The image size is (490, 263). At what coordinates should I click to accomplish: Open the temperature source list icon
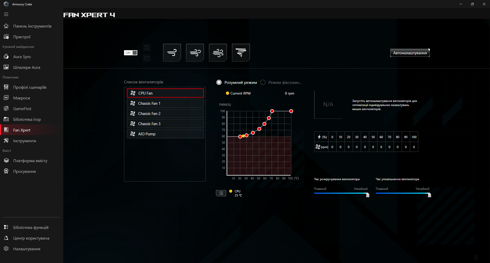tap(221, 193)
